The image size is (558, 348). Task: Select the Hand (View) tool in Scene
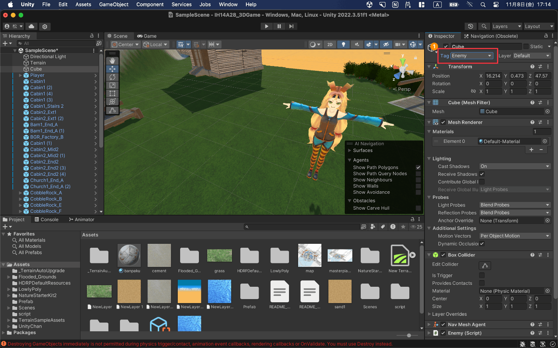point(112,60)
